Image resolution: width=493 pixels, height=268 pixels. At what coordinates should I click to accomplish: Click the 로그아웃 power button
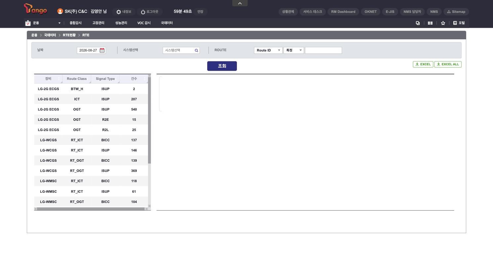(x=149, y=12)
